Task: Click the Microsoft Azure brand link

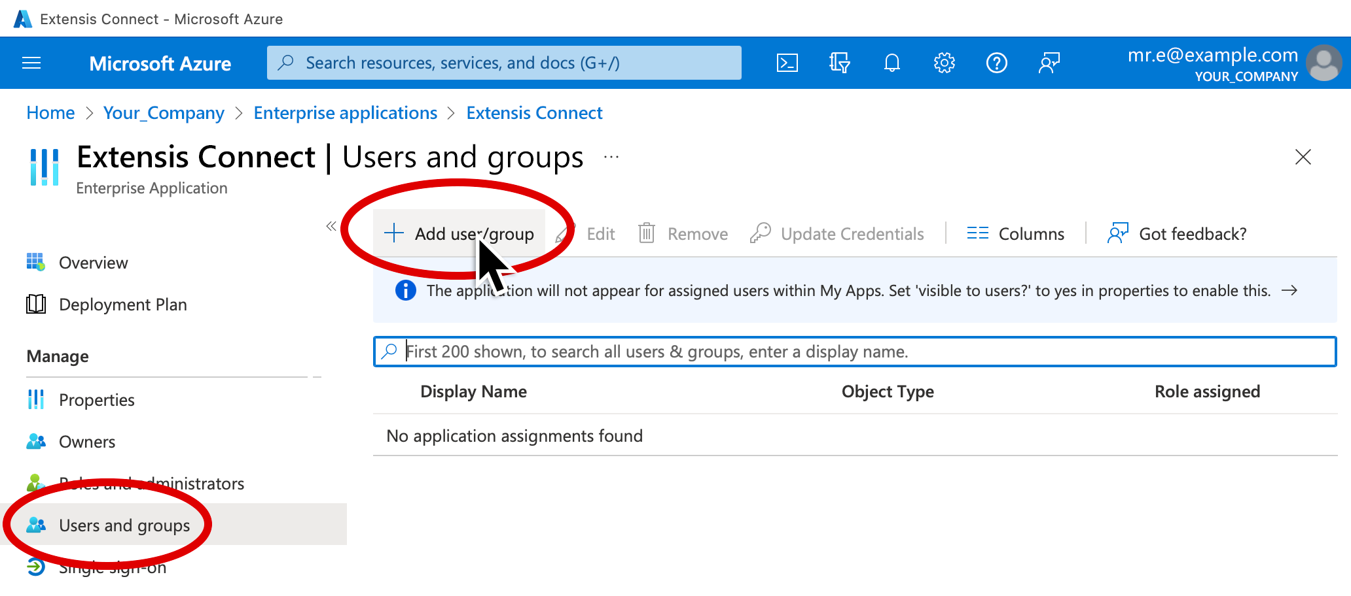Action: [160, 63]
